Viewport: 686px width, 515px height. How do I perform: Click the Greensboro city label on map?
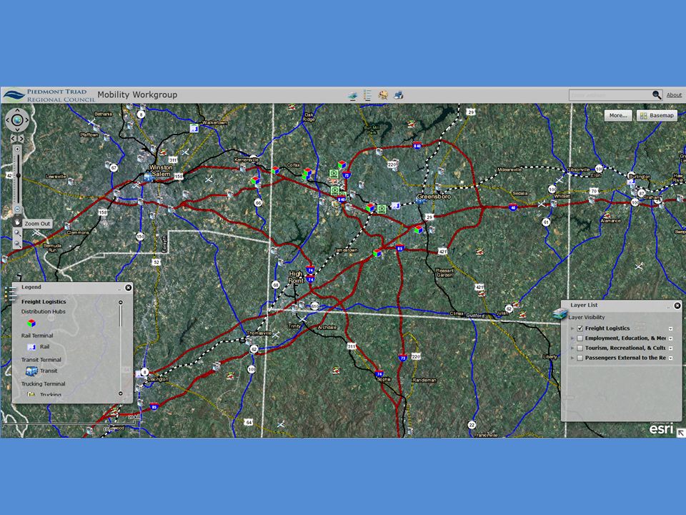click(x=434, y=197)
